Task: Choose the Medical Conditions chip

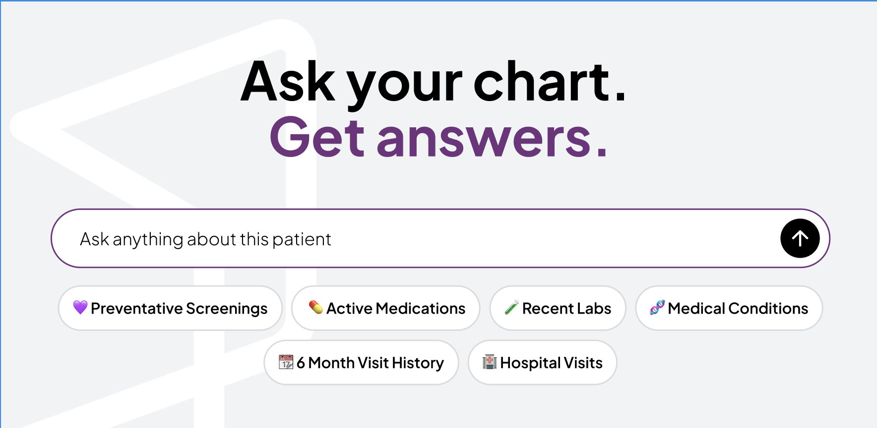Action: pos(728,308)
